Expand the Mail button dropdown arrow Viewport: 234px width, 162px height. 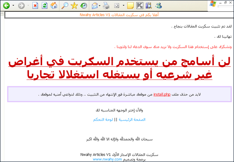pyautogui.click(x=100, y=5)
